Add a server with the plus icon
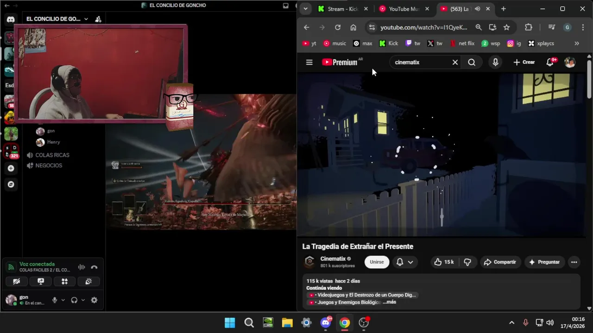Image resolution: width=593 pixels, height=333 pixels. point(11,168)
